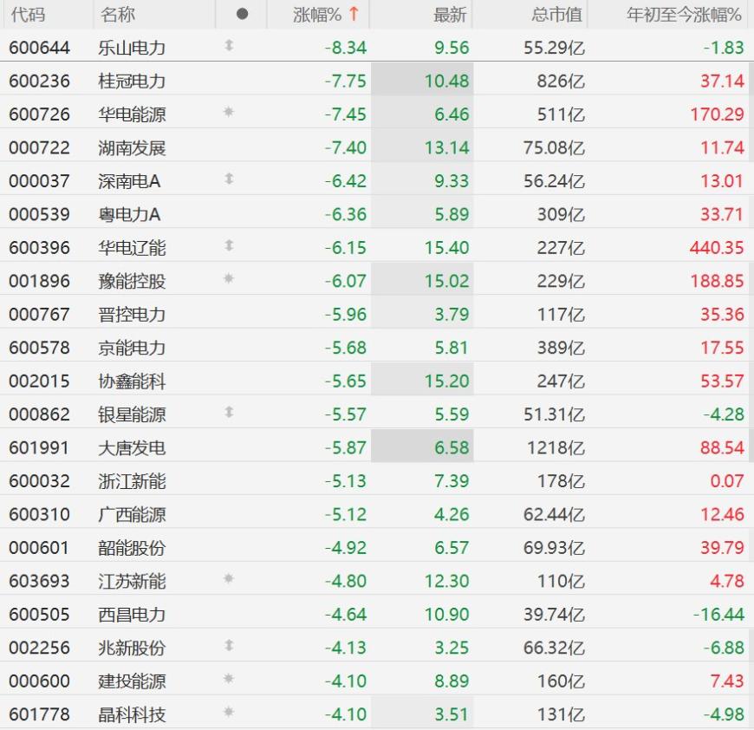The image size is (754, 730).
Task: Select stock code 600644
Action: tap(39, 48)
